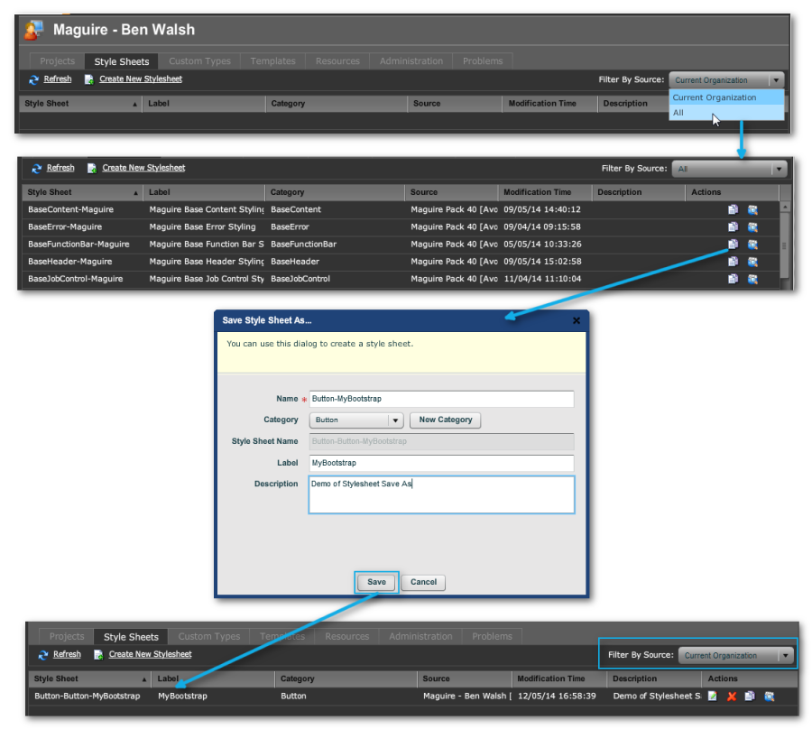Screen dimensions: 812x729
Task: Click the copy icon in the BaseContent-Maguire row
Action: (x=733, y=210)
